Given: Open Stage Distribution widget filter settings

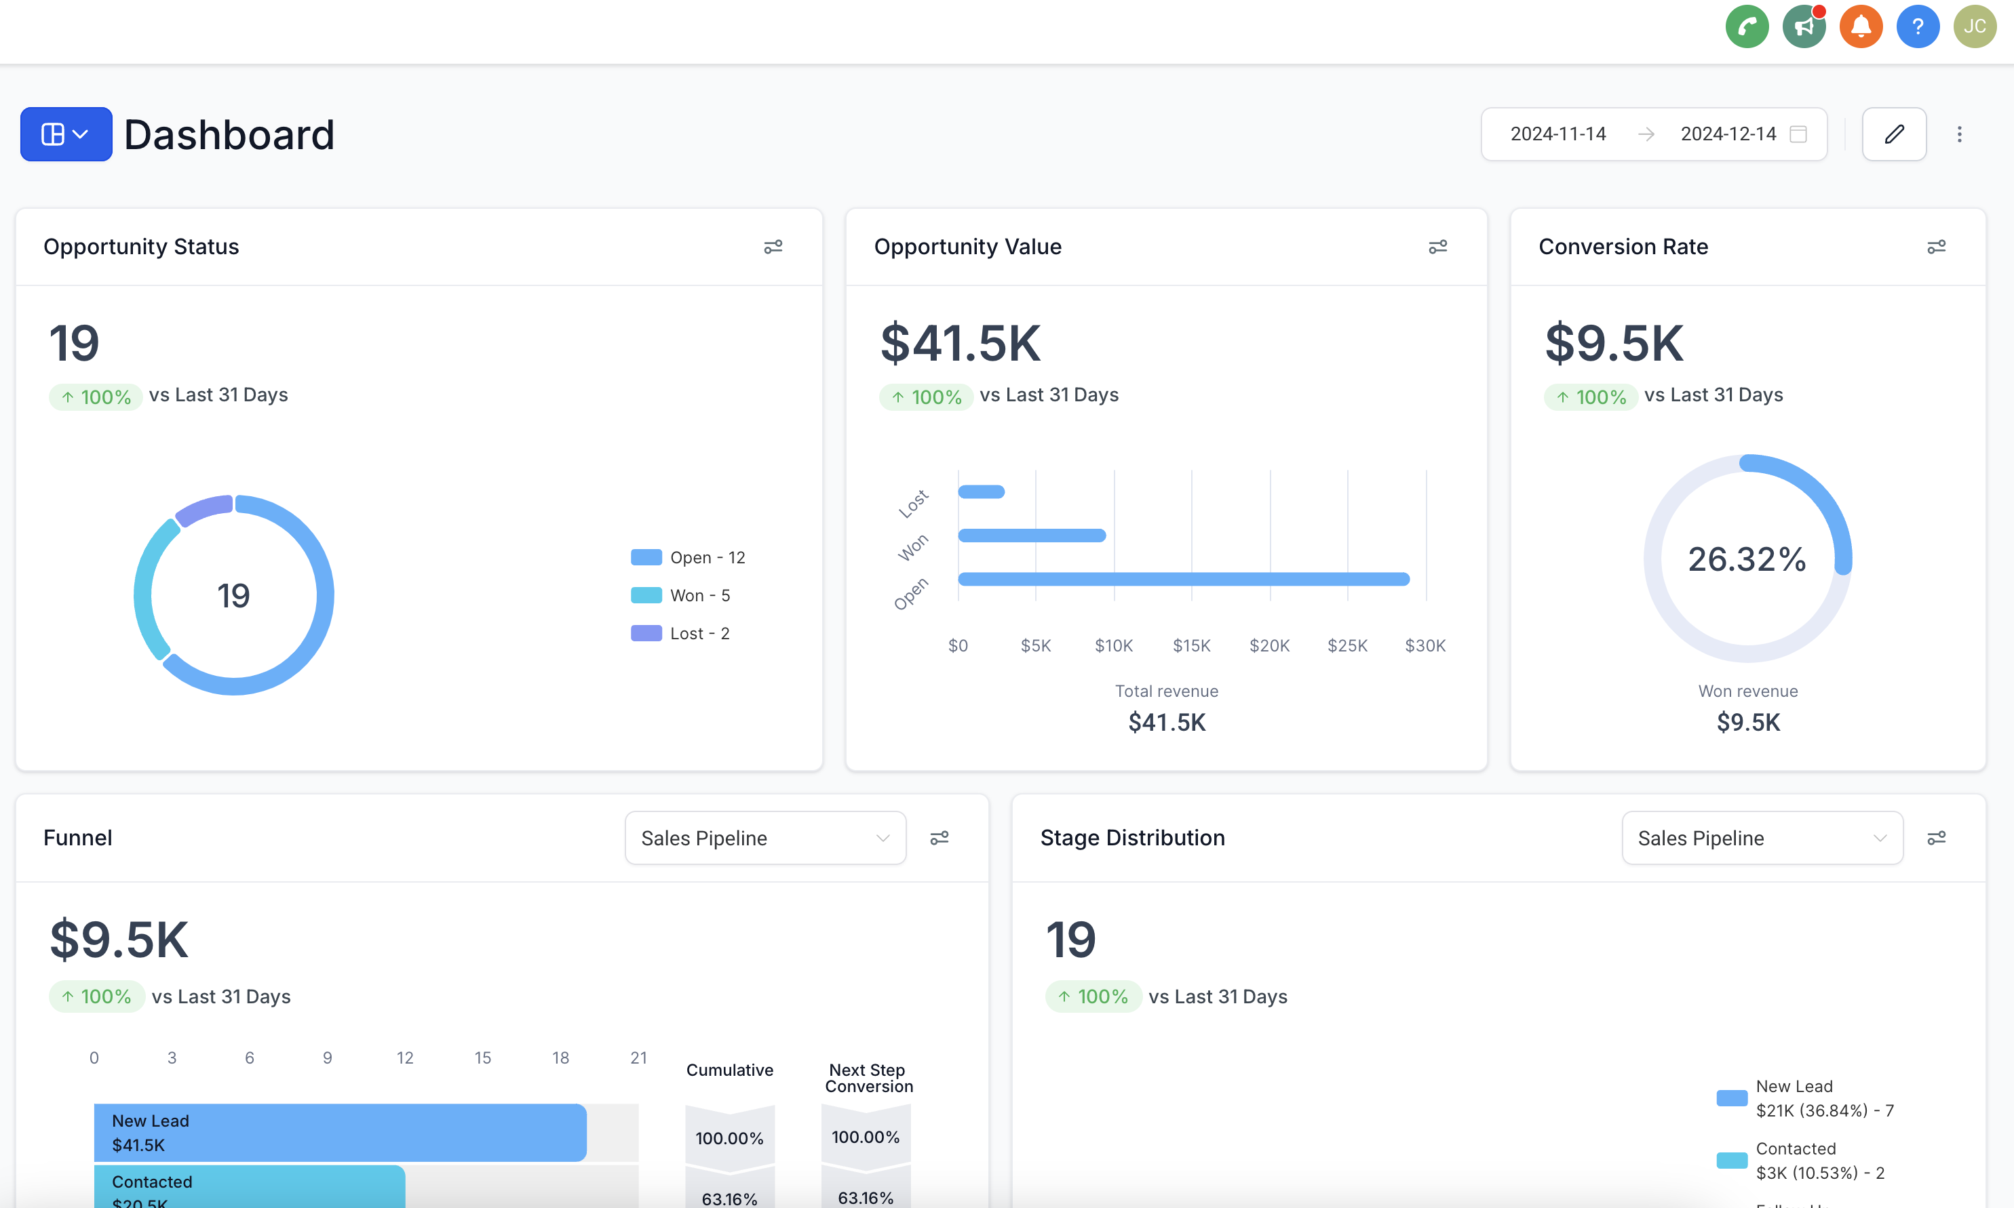Looking at the screenshot, I should [1936, 838].
